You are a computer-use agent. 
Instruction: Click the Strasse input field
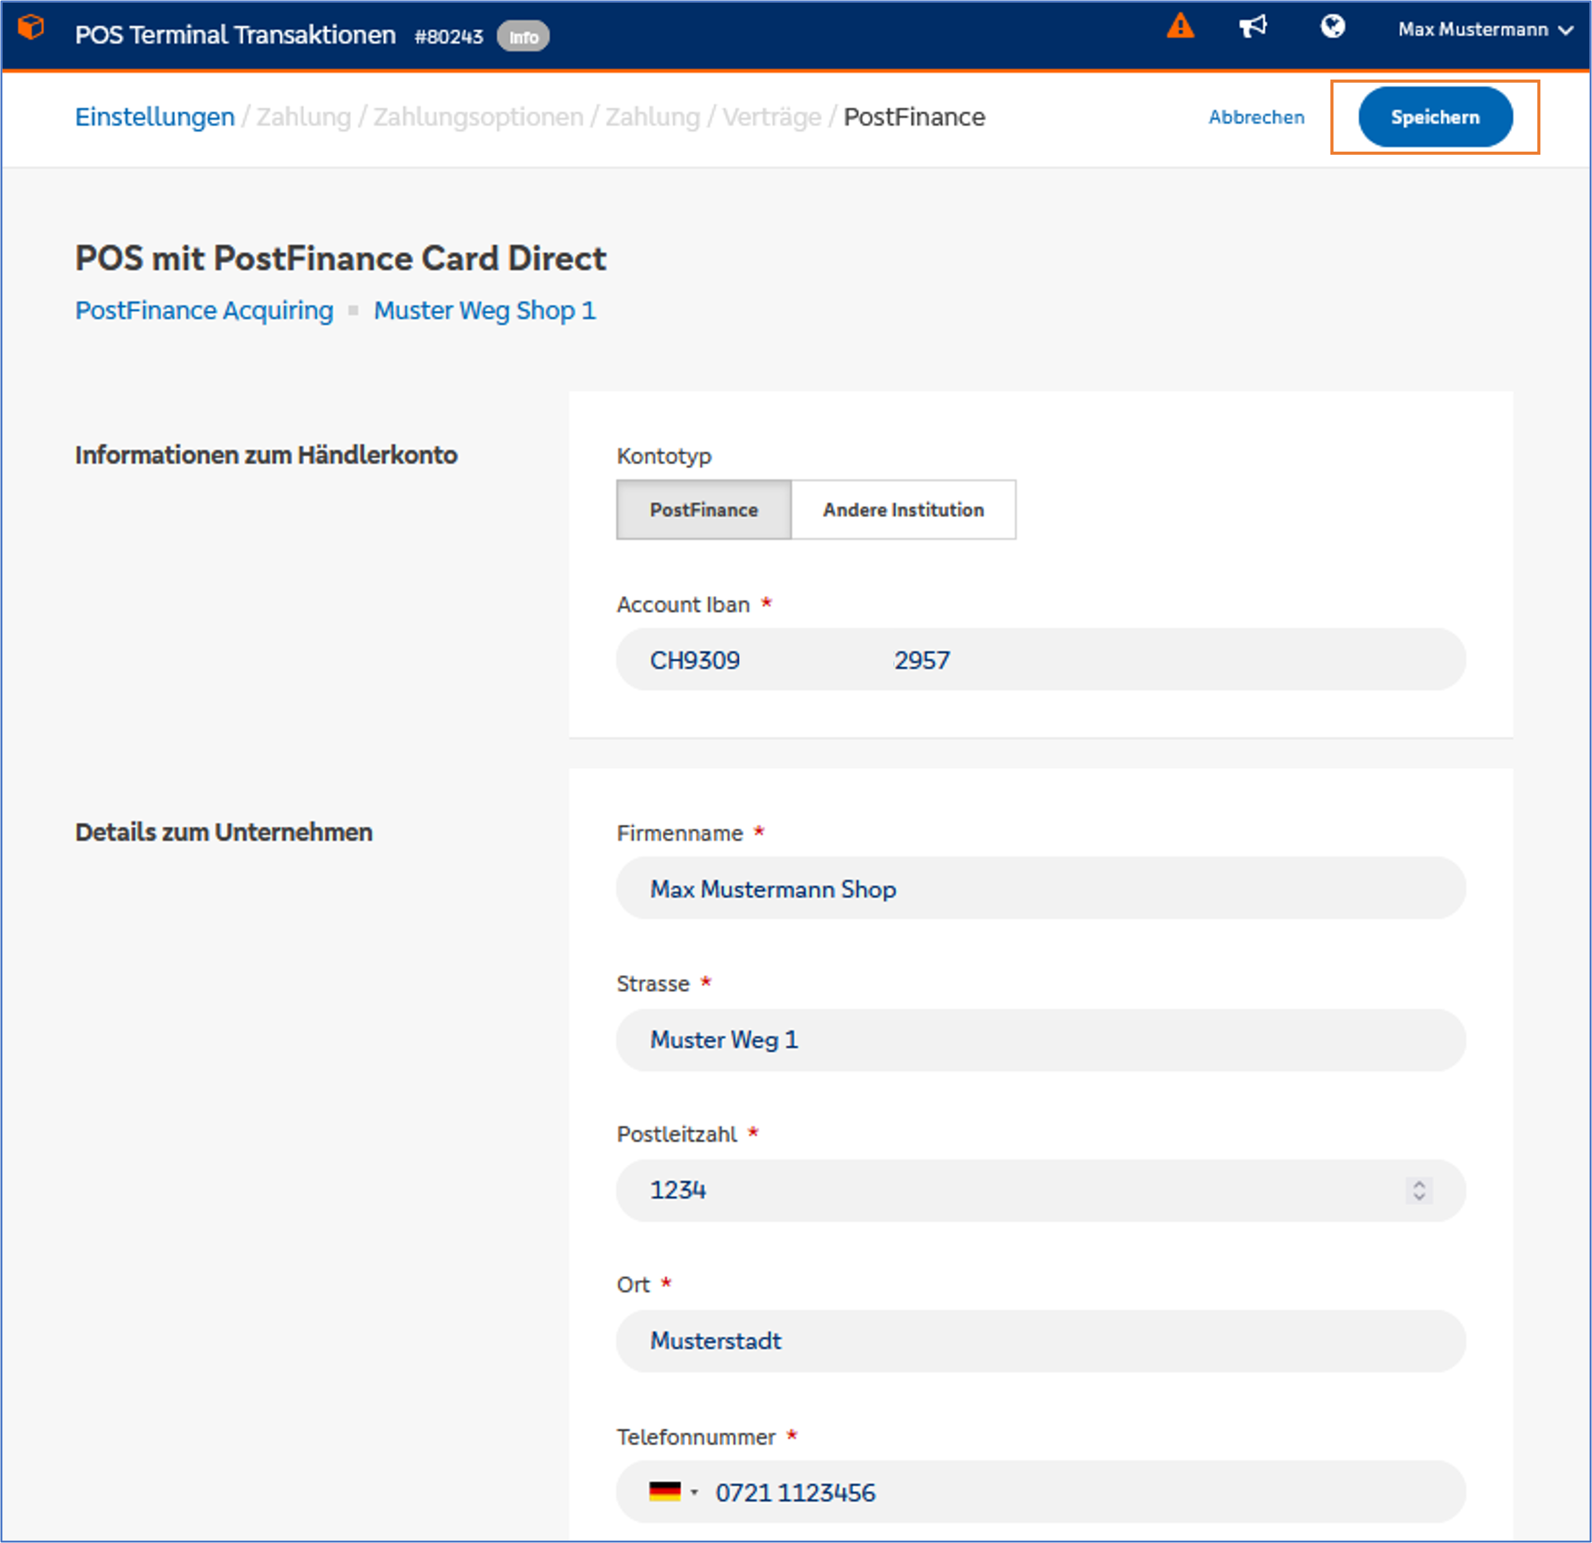tap(1040, 1040)
